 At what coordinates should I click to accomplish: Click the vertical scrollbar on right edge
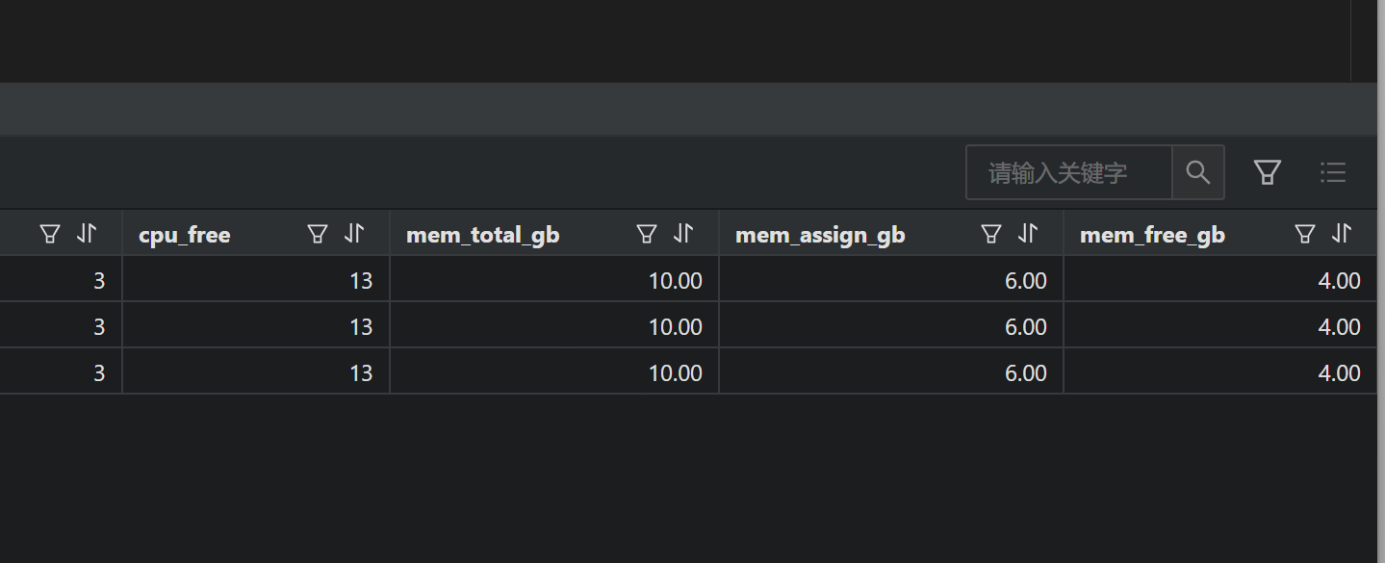(x=1381, y=281)
